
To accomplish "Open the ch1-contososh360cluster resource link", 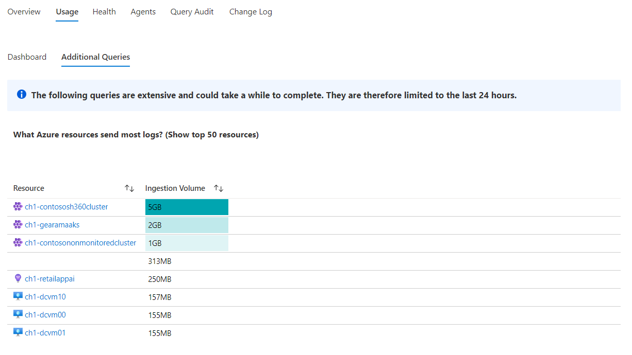I will tap(66, 207).
